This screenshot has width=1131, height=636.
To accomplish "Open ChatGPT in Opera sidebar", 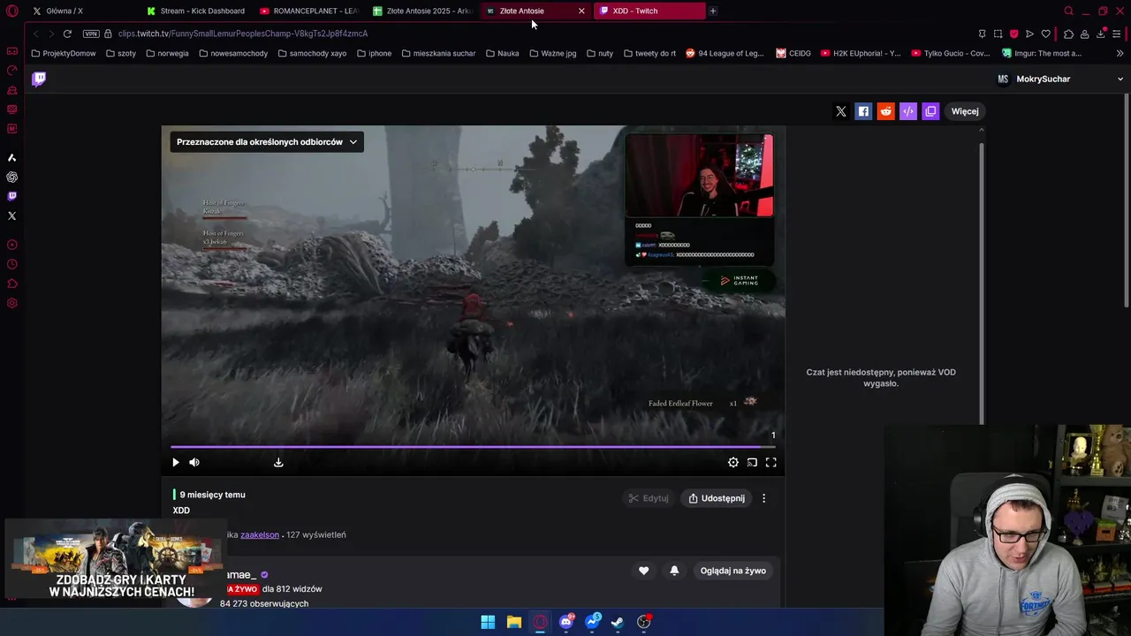I will [x=11, y=177].
